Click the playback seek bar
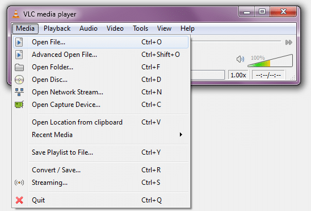This screenshot has width=311, height=211. tap(236, 42)
